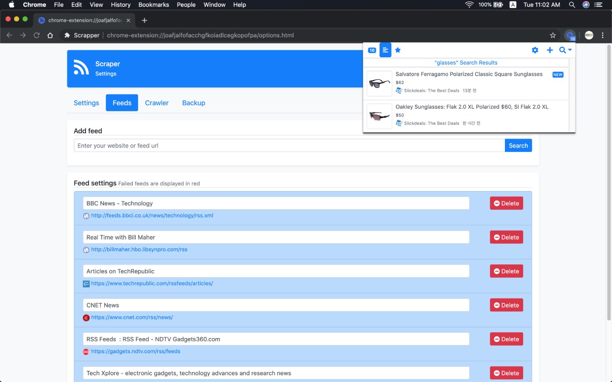Click the browser home icon
The image size is (612, 382).
coord(50,35)
